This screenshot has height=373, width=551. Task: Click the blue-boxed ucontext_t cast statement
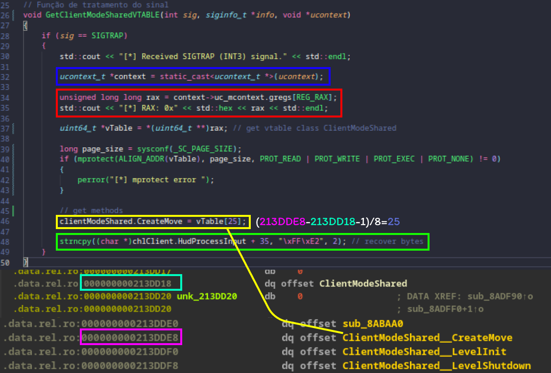click(193, 77)
